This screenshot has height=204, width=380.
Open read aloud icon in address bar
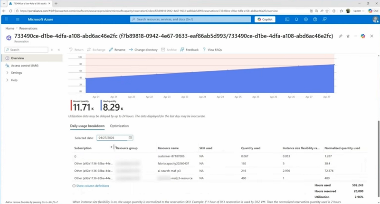322,11
